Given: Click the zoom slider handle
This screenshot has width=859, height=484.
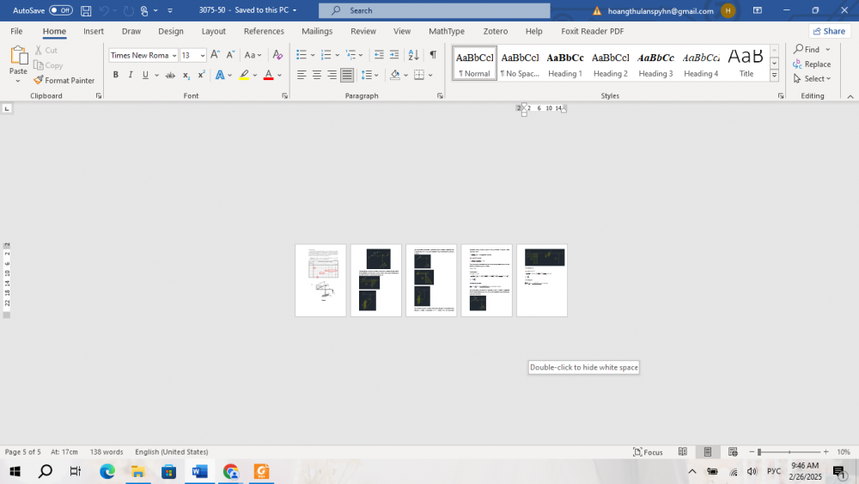Looking at the screenshot, I should [758, 452].
